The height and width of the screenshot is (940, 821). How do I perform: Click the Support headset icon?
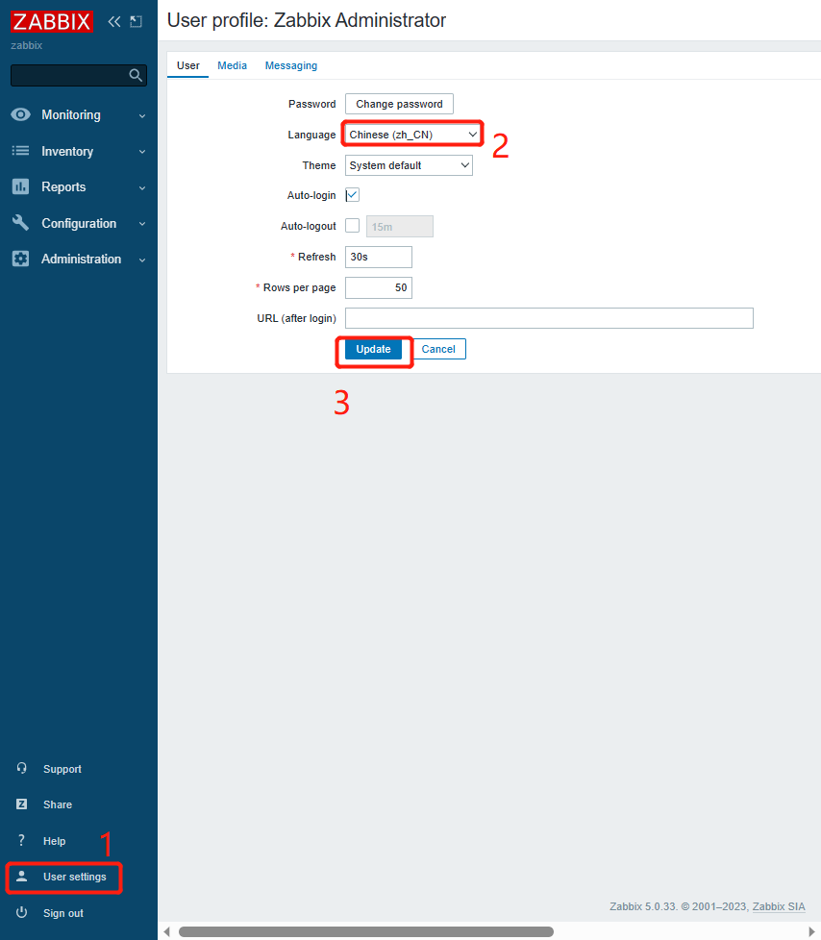coord(21,768)
